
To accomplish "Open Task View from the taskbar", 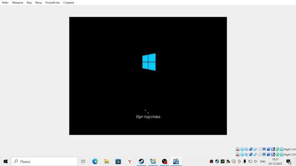I will click(83, 161).
